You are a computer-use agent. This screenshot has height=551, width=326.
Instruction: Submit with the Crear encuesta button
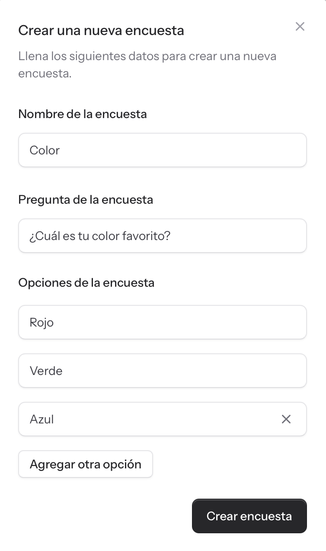coord(249,516)
